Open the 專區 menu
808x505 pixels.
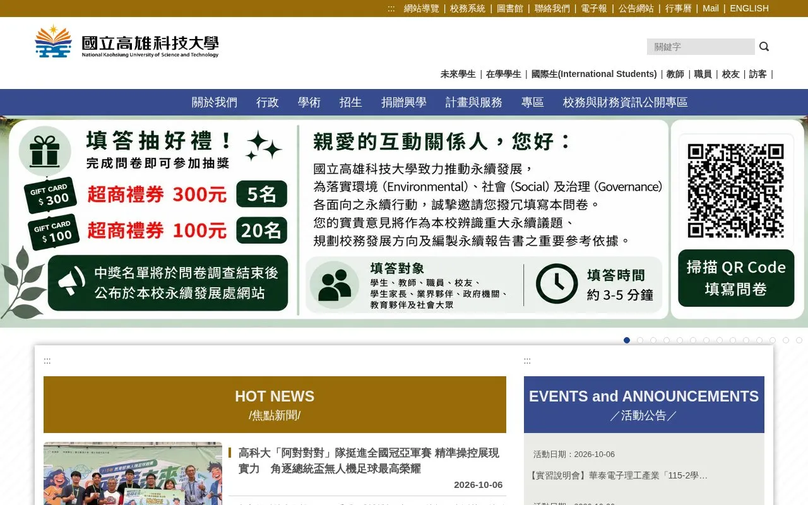coord(533,102)
